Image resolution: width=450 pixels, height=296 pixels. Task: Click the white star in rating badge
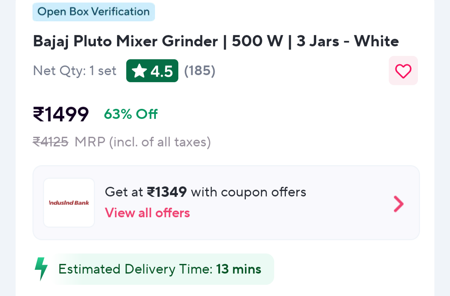pos(139,71)
